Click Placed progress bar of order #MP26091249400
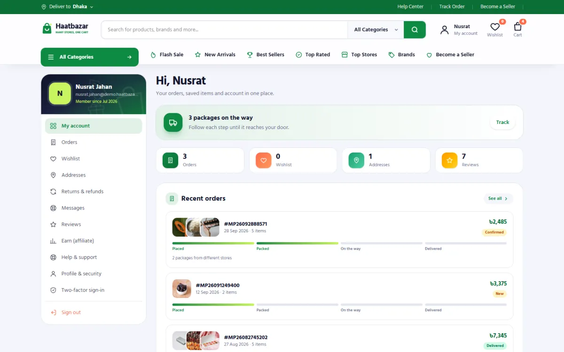Viewport: 564px width, 352px height. 213,305
